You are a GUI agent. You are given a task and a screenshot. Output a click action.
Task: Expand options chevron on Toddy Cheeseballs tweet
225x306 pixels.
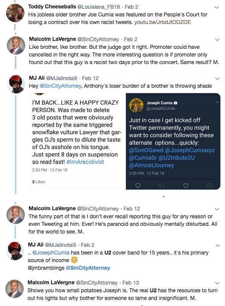point(217,7)
